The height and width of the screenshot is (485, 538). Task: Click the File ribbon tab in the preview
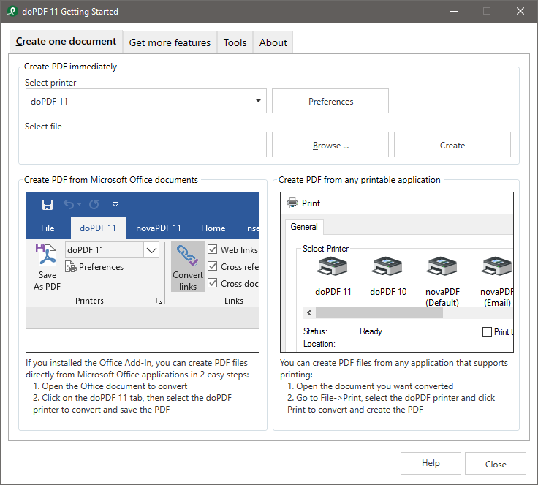click(x=48, y=228)
